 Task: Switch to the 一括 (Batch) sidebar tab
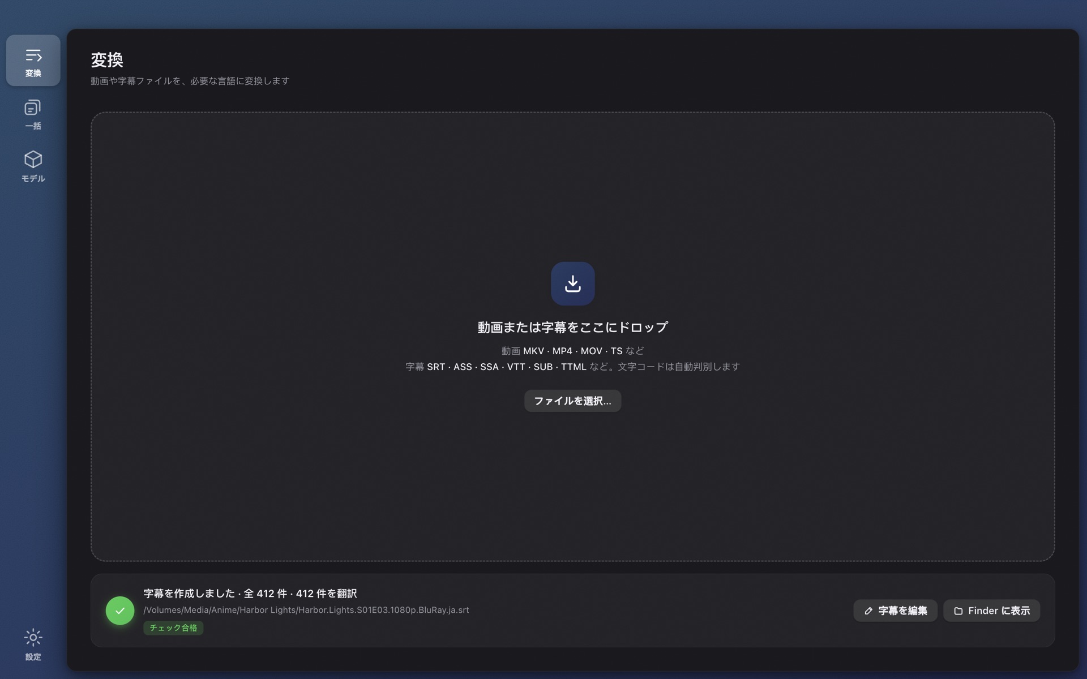click(x=33, y=114)
